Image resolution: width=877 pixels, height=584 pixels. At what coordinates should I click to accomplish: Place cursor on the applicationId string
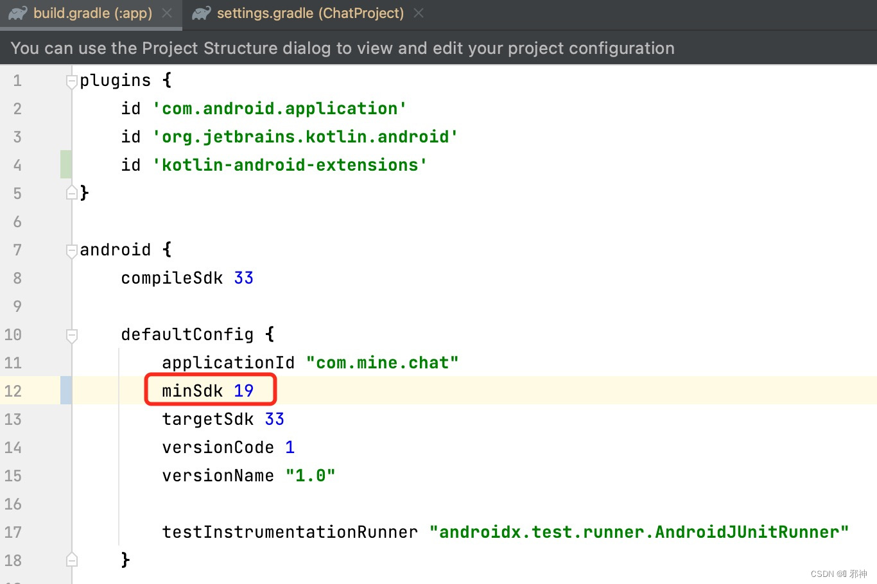coord(382,362)
